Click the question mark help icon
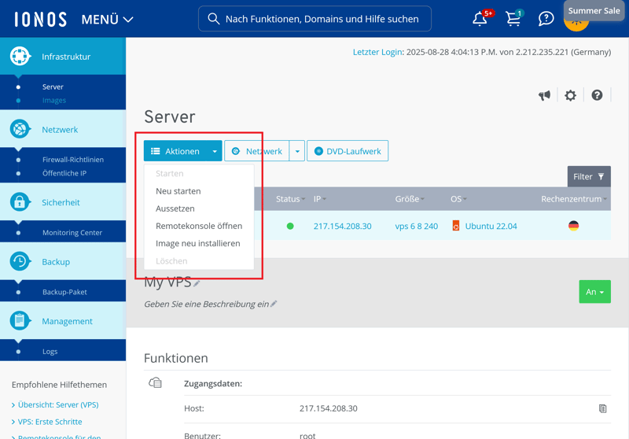 [597, 95]
